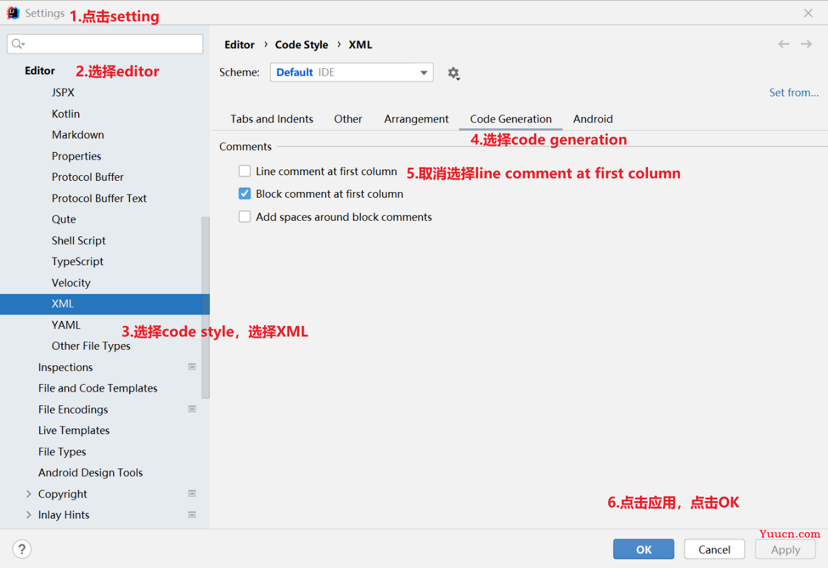Open the Android tab

point(593,119)
